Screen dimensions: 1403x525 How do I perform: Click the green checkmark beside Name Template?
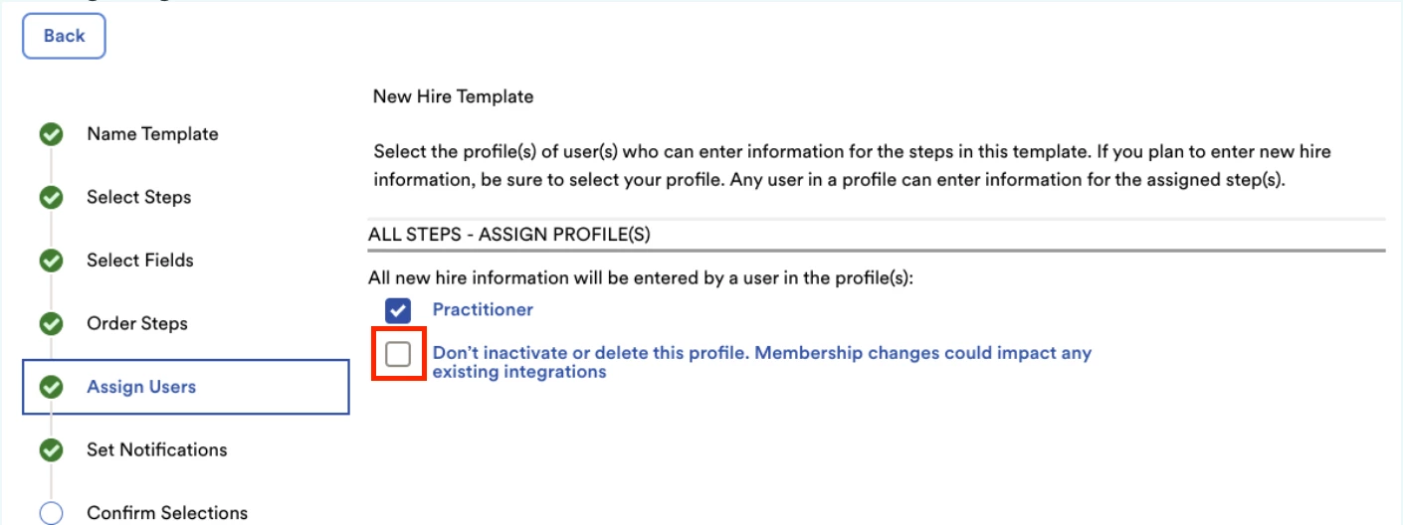click(x=51, y=134)
